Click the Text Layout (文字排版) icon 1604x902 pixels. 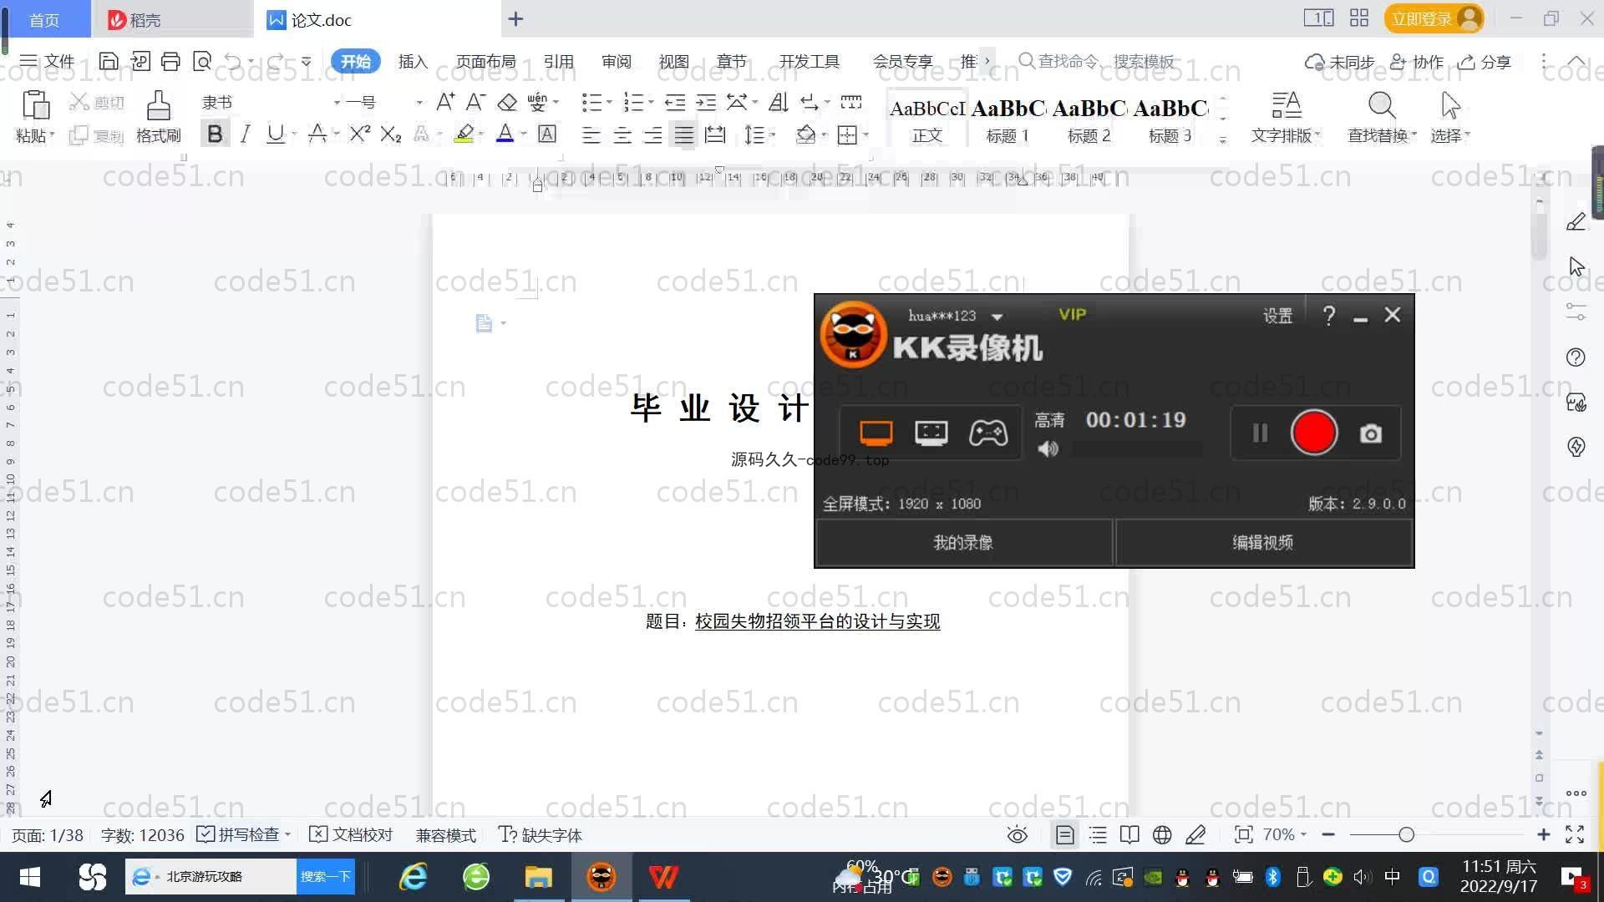coord(1286,105)
